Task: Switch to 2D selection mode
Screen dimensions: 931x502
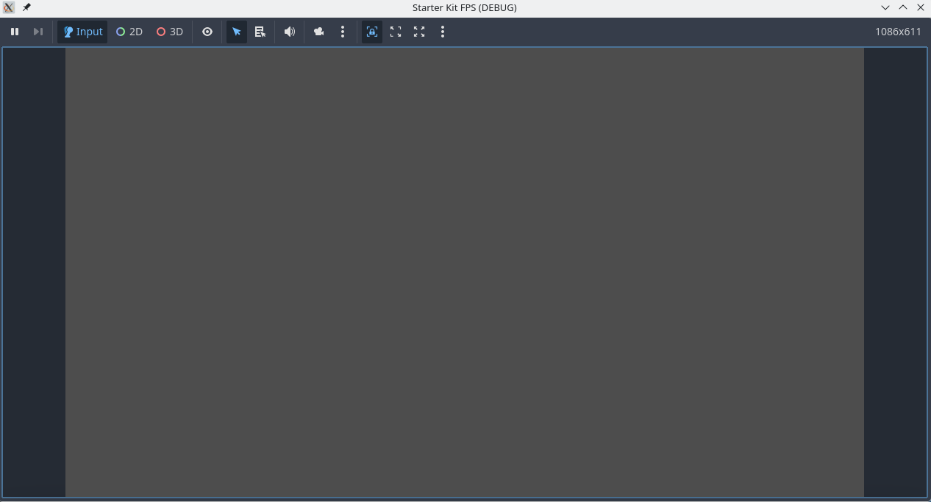Action: pyautogui.click(x=129, y=32)
